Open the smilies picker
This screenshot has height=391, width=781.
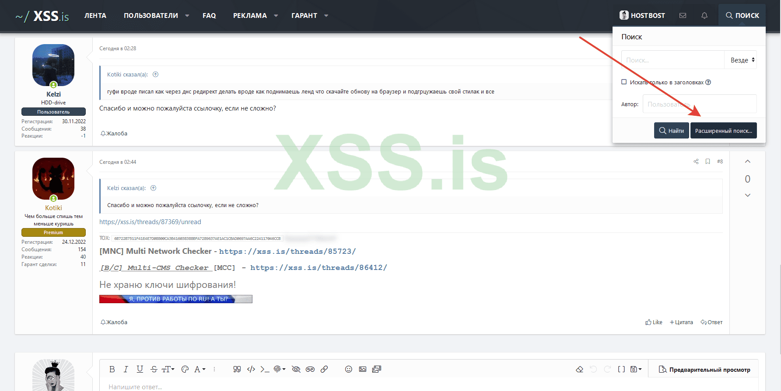[349, 369]
